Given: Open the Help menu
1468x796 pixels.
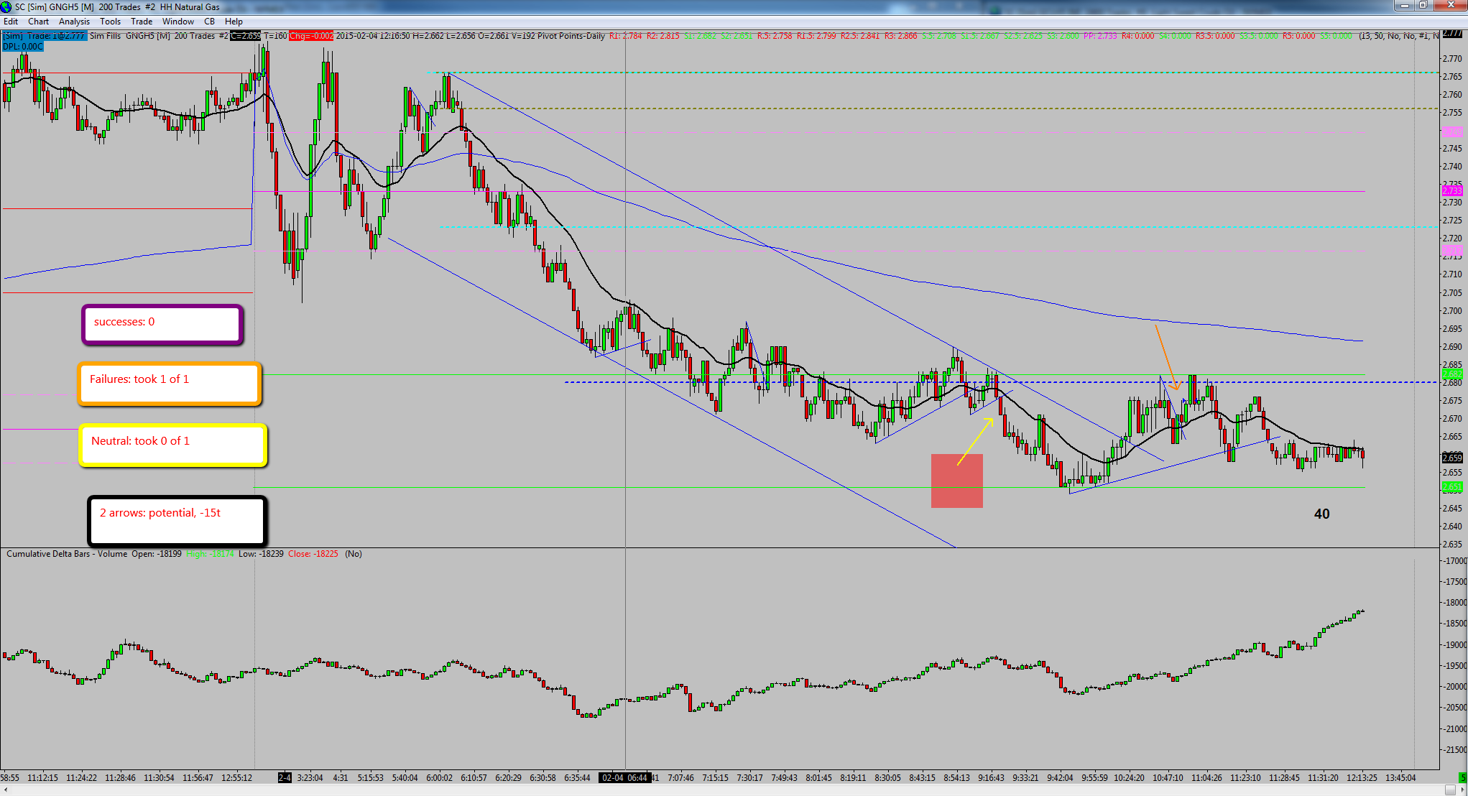Looking at the screenshot, I should click(x=234, y=22).
